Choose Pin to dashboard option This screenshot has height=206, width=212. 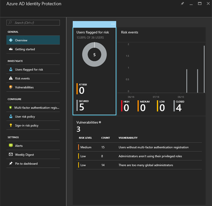pos(26,164)
